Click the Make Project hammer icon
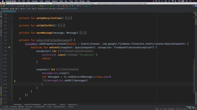This screenshot has width=197, height=110. point(38,6)
